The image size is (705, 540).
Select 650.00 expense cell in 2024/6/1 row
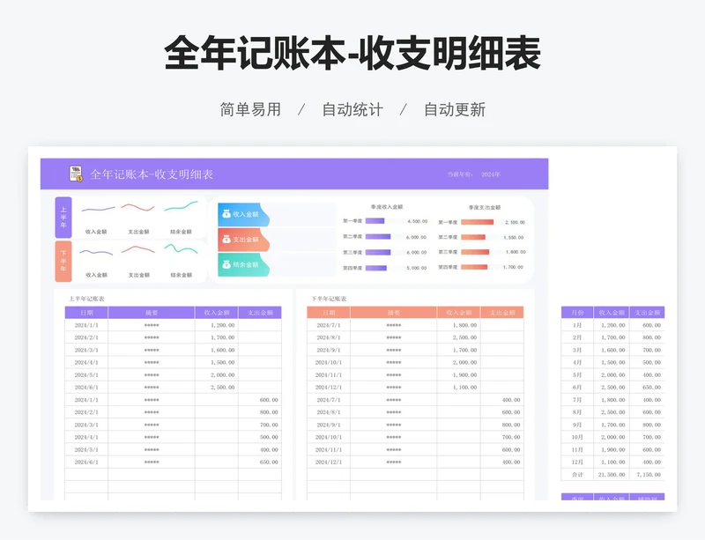point(260,462)
